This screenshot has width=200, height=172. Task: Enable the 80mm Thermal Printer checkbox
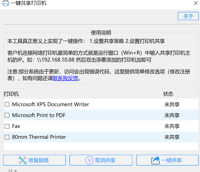[7, 137]
